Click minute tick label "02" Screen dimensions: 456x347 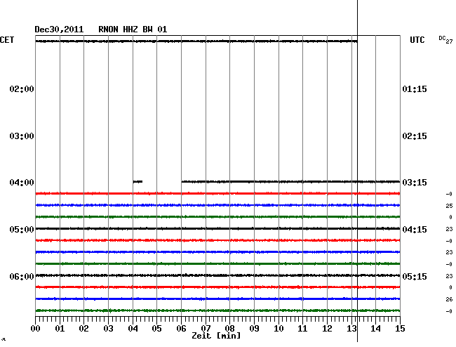click(83, 329)
